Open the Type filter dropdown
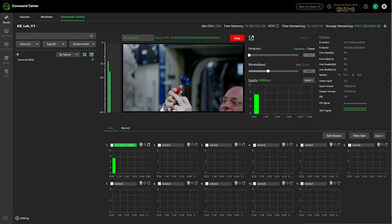 pos(55,44)
